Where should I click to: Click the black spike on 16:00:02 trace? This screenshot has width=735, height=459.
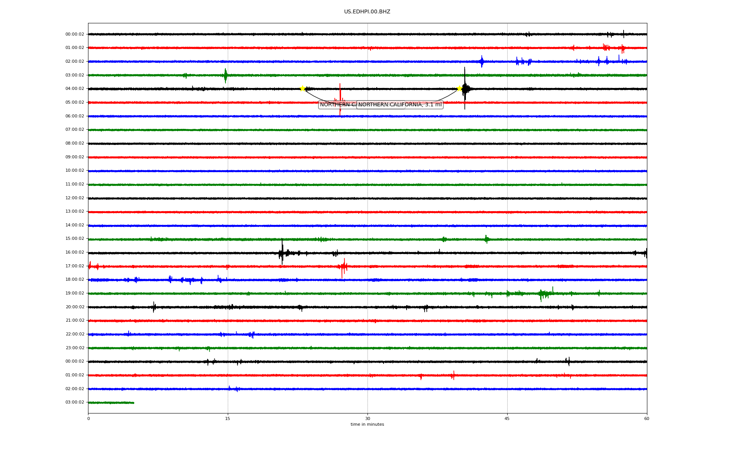click(x=282, y=252)
